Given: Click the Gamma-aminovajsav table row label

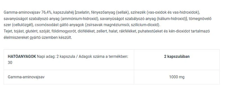Looking at the screenshot, I should [x=26, y=77].
